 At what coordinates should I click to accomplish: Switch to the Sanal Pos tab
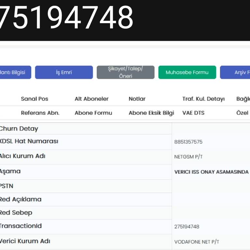[35, 99]
